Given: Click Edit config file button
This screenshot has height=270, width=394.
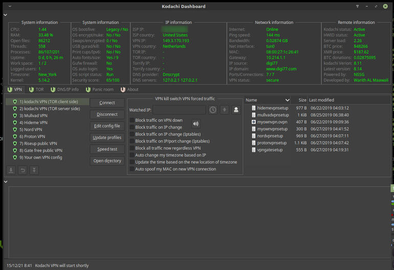Looking at the screenshot, I should click(x=107, y=126).
